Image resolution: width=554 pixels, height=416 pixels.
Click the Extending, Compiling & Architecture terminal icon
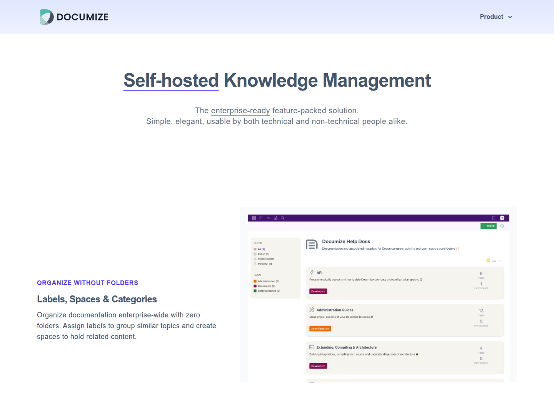[312, 347]
